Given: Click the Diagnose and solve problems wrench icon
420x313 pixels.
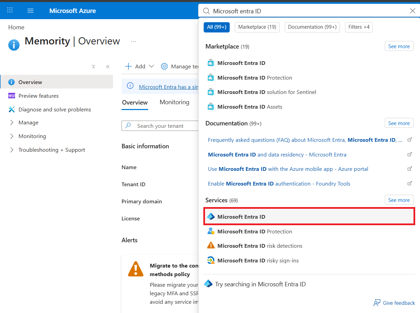Looking at the screenshot, I should pos(12,109).
